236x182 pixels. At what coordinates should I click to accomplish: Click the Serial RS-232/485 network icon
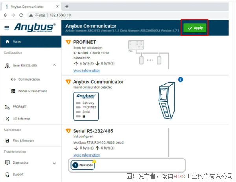pos(7,65)
